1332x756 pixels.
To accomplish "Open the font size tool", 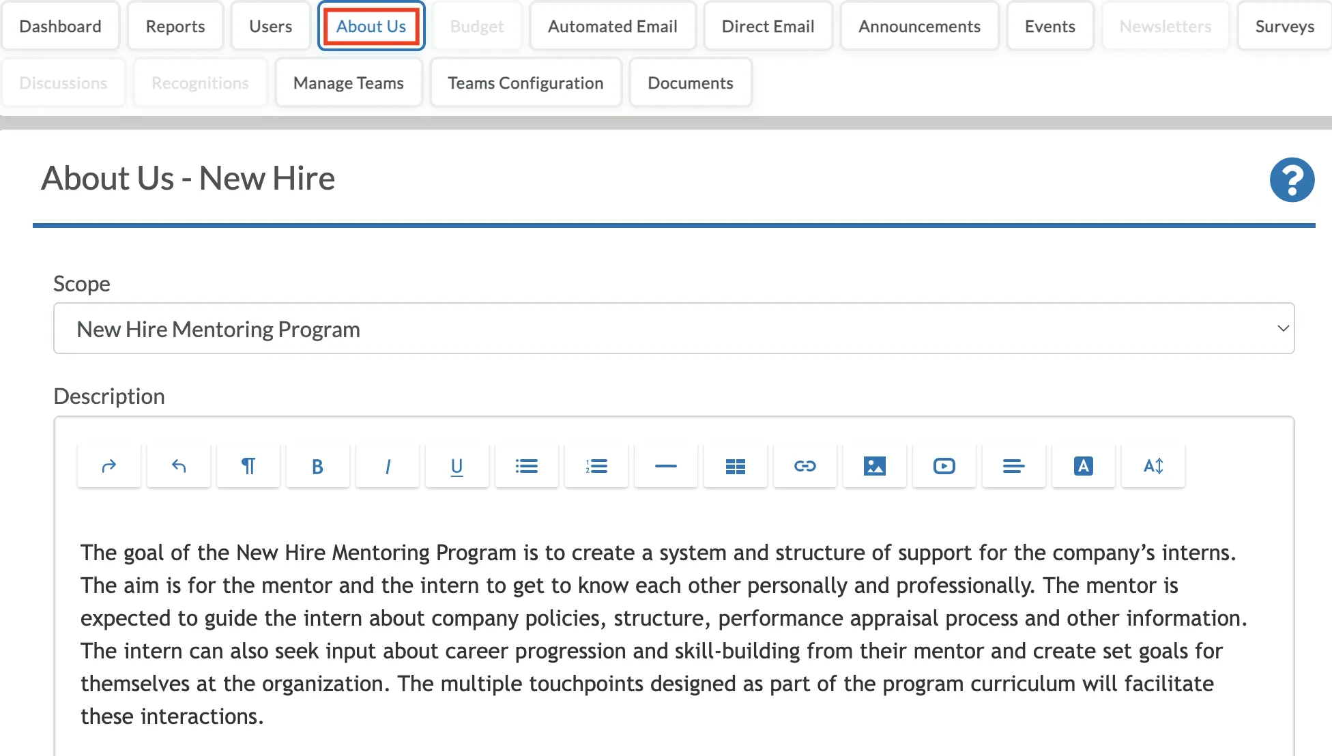I will (1153, 466).
